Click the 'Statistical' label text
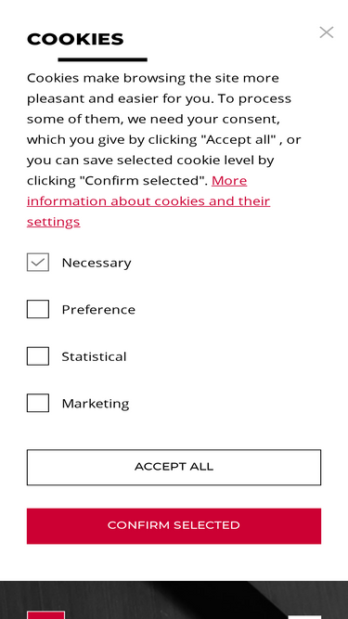Image resolution: width=348 pixels, height=619 pixels. pyautogui.click(x=94, y=356)
